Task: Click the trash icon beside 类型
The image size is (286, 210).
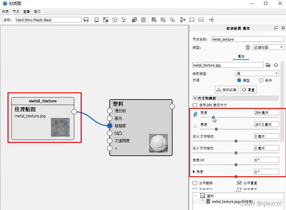Action: [248, 47]
